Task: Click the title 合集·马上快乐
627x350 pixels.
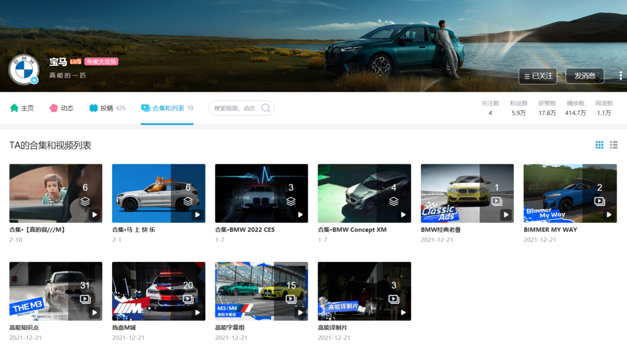Action: (x=134, y=230)
